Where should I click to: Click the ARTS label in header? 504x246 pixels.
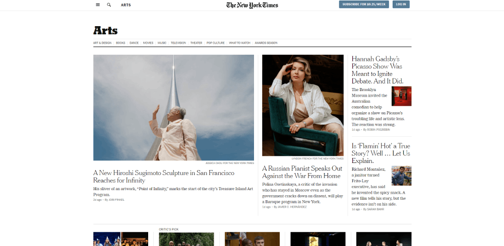pos(125,5)
